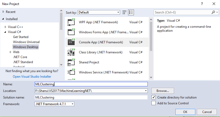Screen dimensions: 220x117
Task: Open the search options dropdown arrow
Action: pos(217,12)
